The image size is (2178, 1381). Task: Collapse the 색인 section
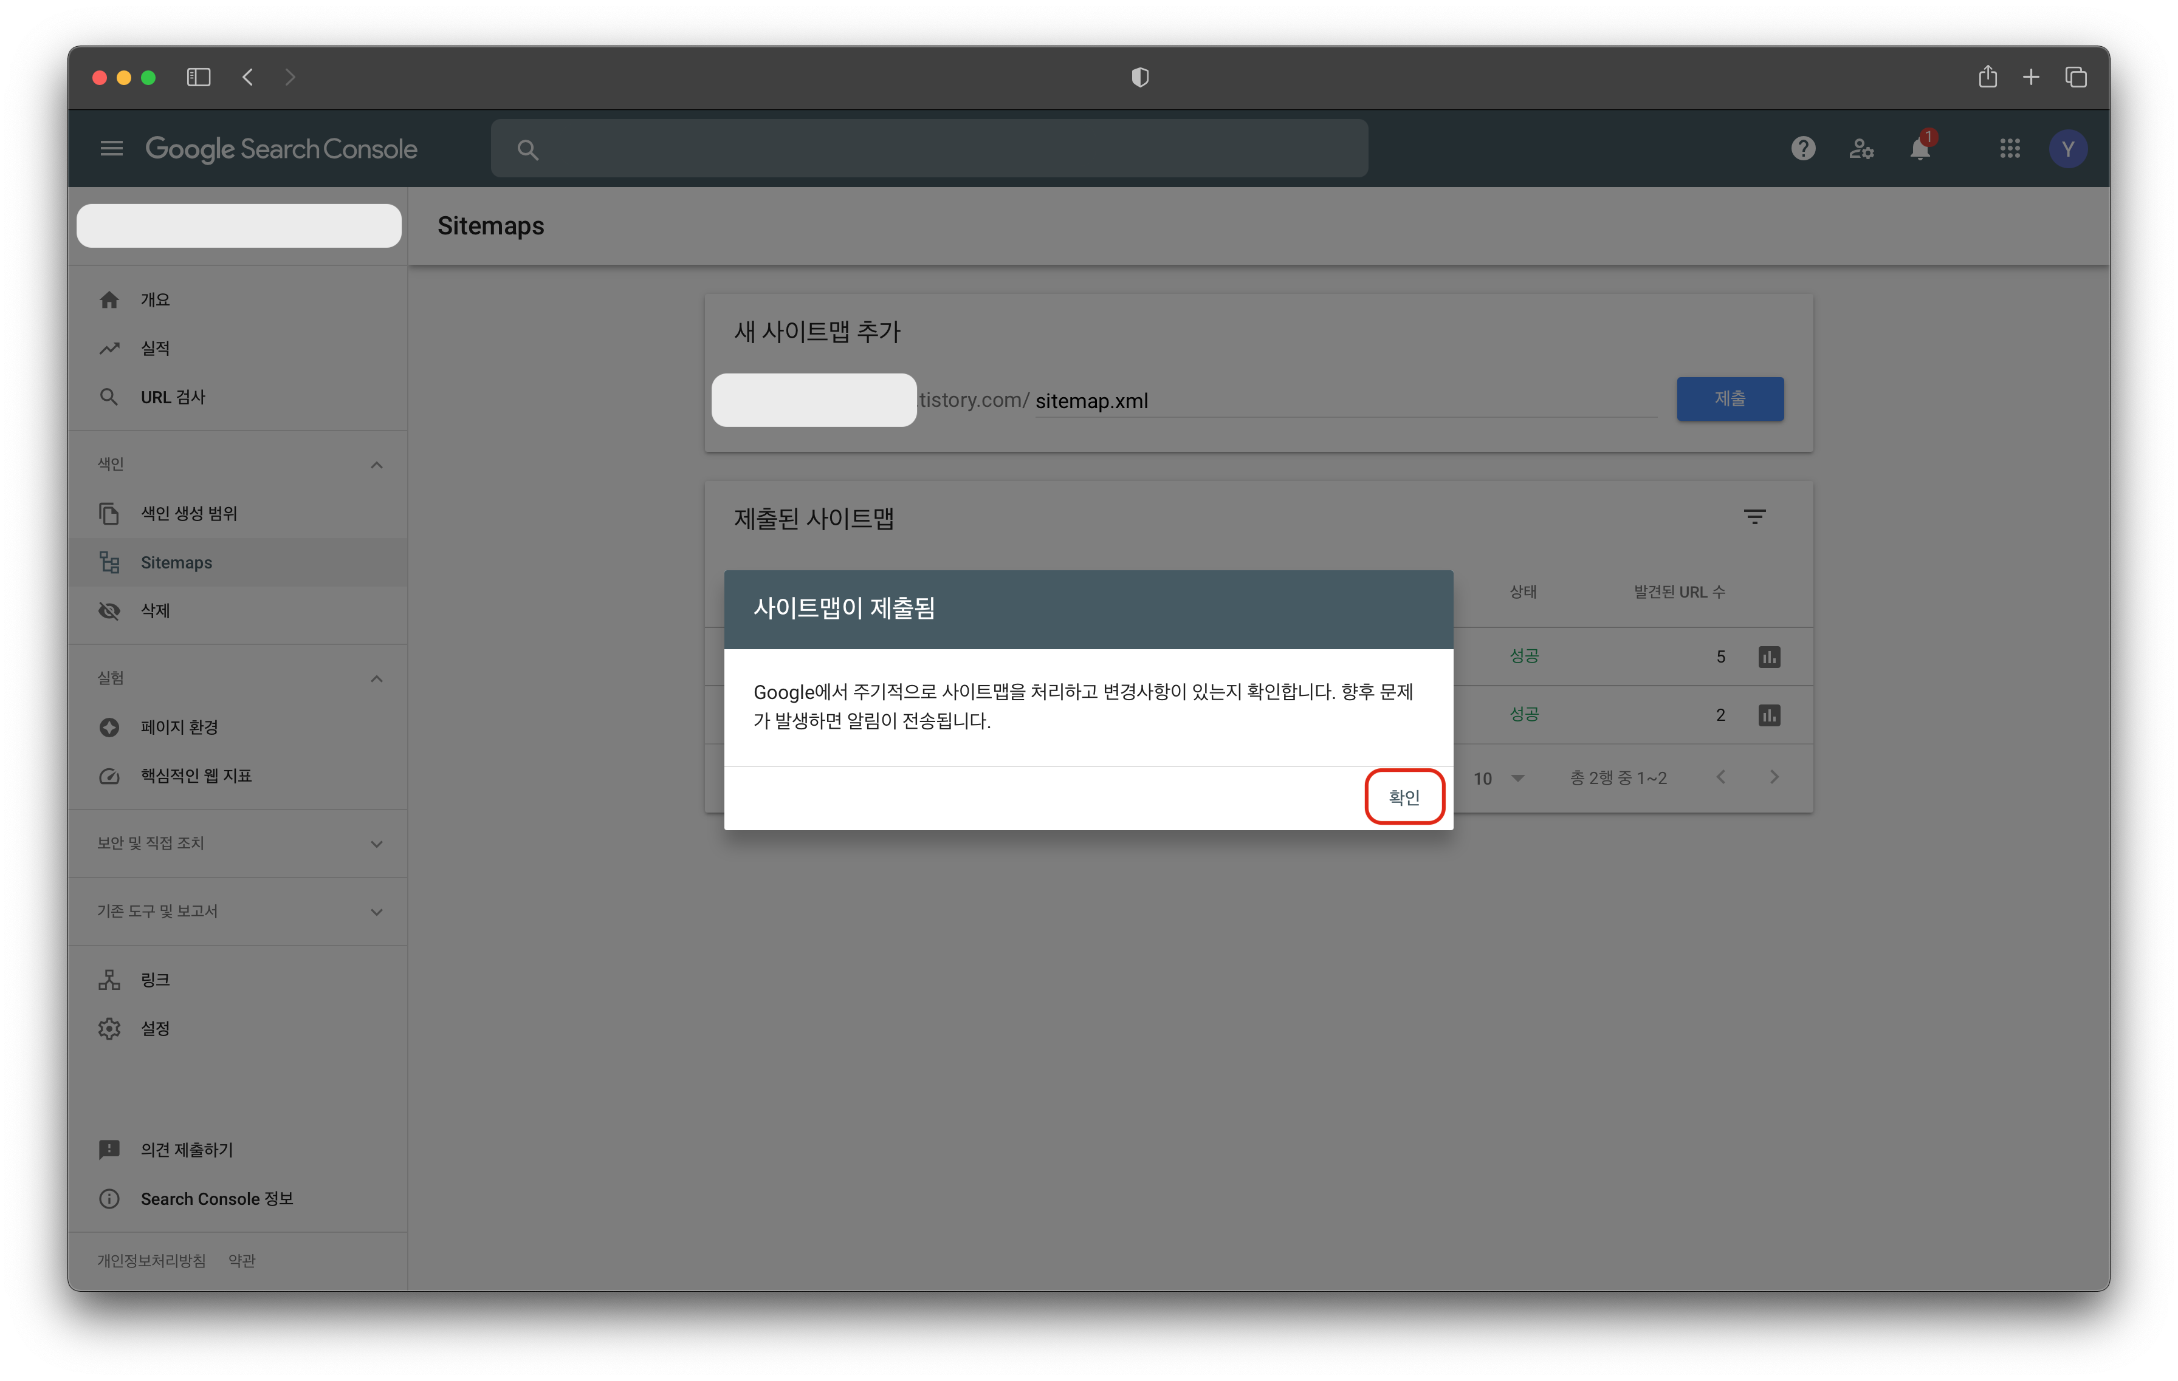(x=376, y=465)
